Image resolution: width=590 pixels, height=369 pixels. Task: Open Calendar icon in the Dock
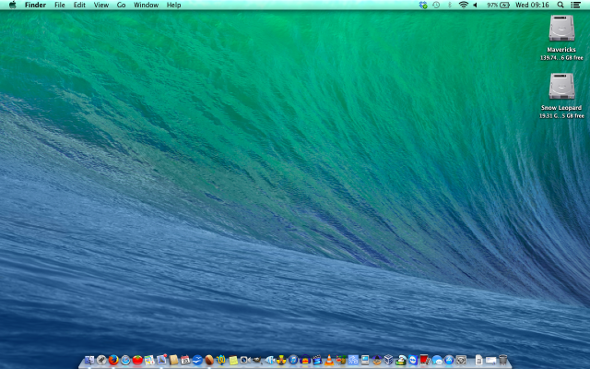[185, 360]
